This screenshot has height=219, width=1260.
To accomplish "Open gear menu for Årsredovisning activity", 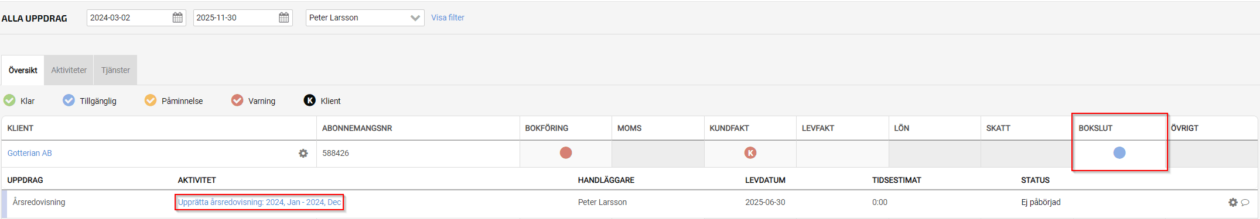I will click(x=1233, y=202).
